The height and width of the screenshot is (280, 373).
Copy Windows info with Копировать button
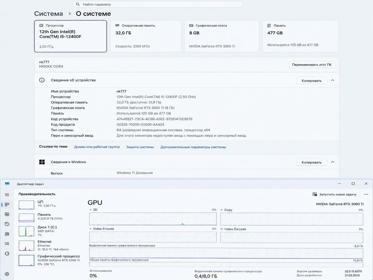(x=311, y=162)
